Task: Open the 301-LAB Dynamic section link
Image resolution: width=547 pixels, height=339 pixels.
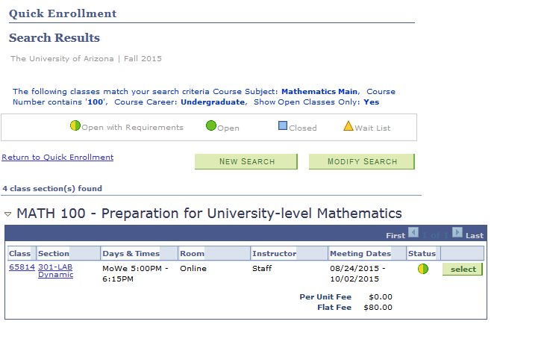Action: click(x=55, y=271)
